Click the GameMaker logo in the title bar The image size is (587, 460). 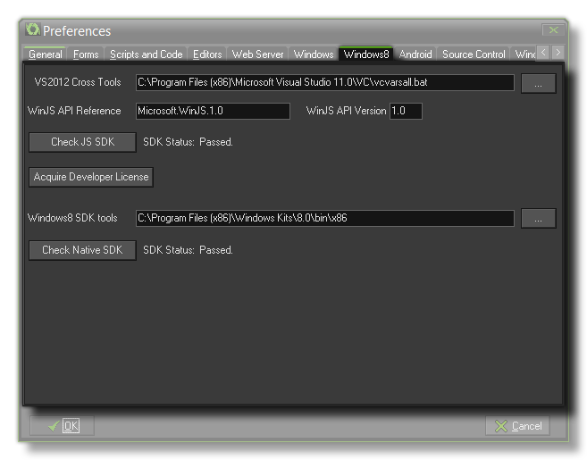(33, 30)
